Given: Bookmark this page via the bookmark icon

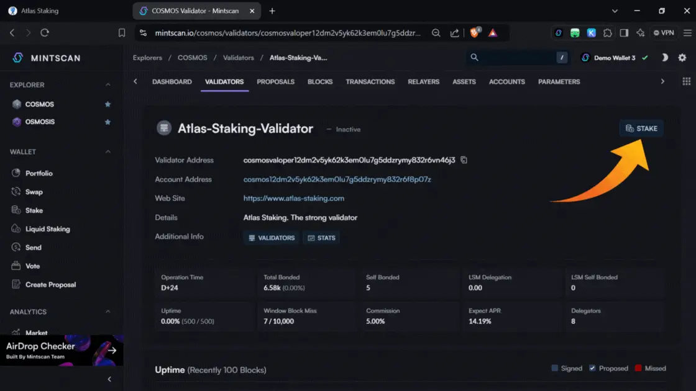Looking at the screenshot, I should pos(122,33).
